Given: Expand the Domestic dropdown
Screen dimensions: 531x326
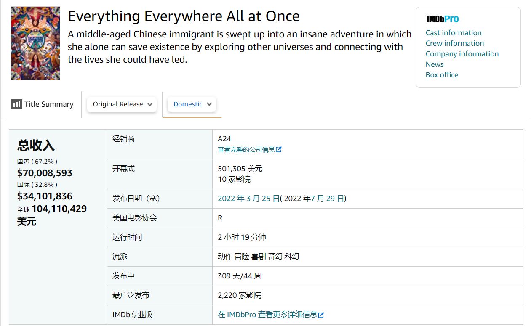Looking at the screenshot, I should pyautogui.click(x=192, y=104).
